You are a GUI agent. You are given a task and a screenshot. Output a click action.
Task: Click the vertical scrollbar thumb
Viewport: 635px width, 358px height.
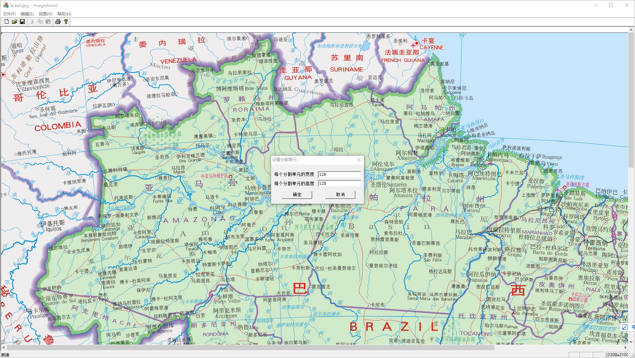click(x=631, y=100)
